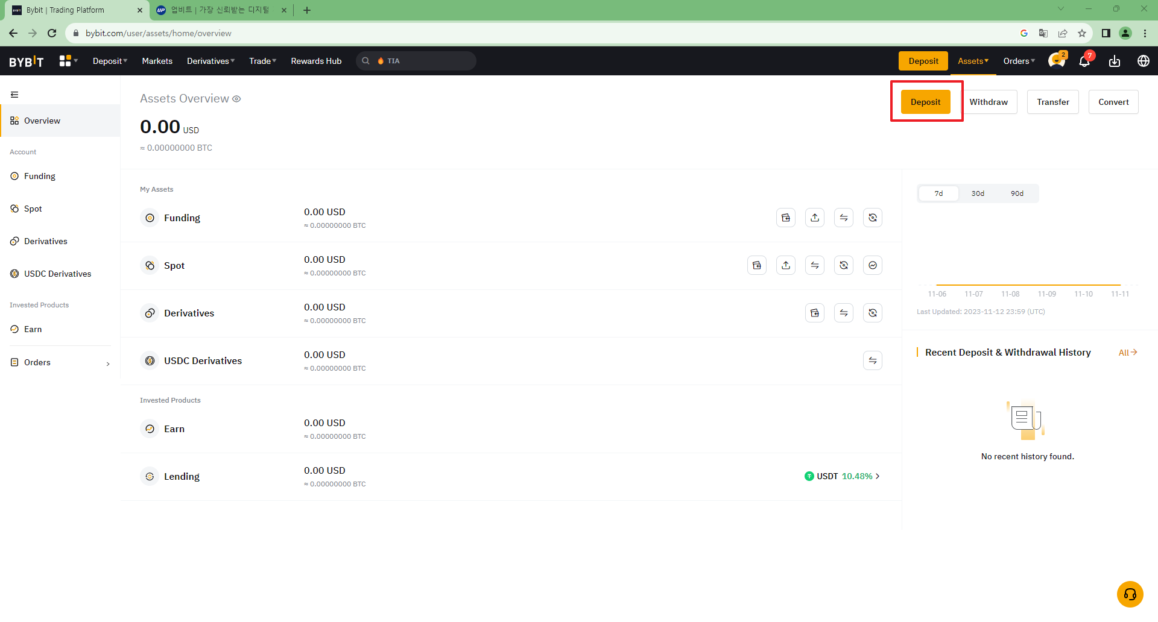Expand the Trade dropdown in navbar
1158x622 pixels.
click(x=262, y=61)
